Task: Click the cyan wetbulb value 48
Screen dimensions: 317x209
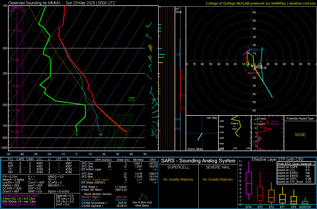Action: tap(100, 135)
